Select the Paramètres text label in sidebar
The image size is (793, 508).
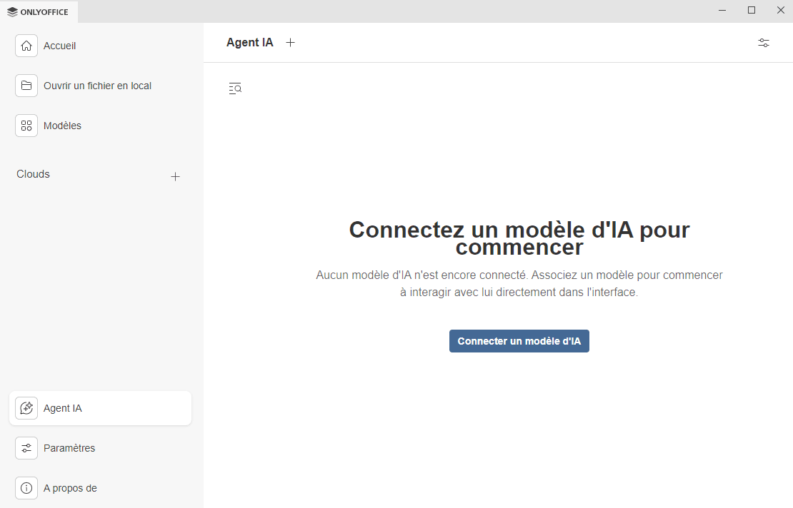click(69, 448)
